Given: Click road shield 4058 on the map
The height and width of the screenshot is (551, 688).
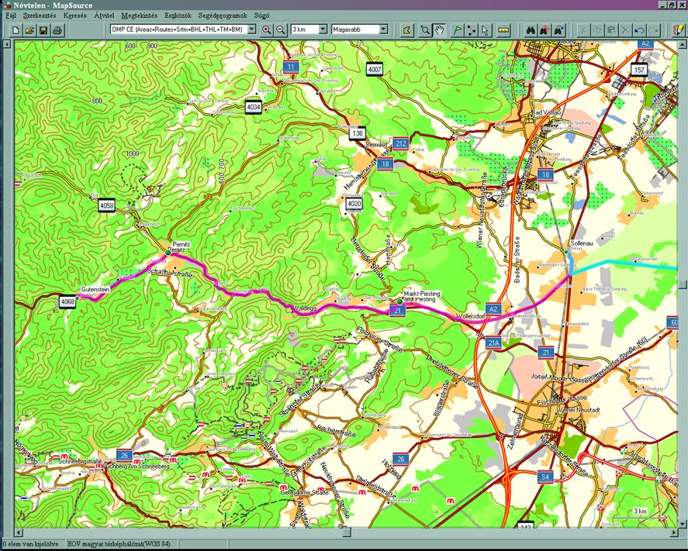Looking at the screenshot, I should [x=106, y=205].
